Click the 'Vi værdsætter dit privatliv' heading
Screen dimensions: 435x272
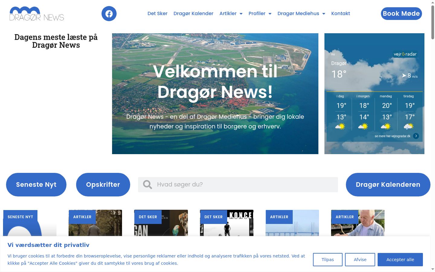(48, 245)
